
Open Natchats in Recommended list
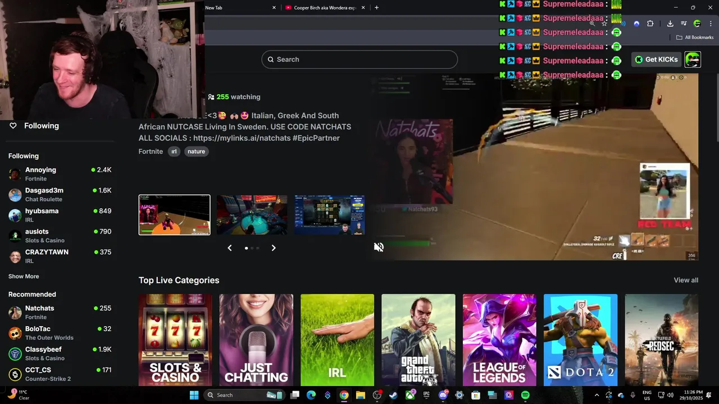[60, 313]
